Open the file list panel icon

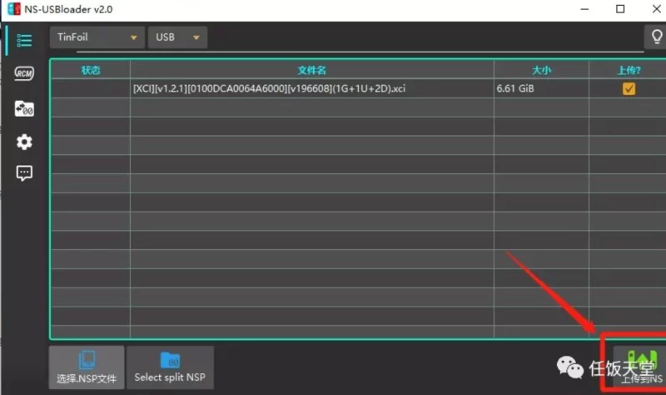click(x=24, y=40)
